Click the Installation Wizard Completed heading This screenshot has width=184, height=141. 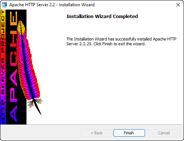pyautogui.click(x=102, y=17)
